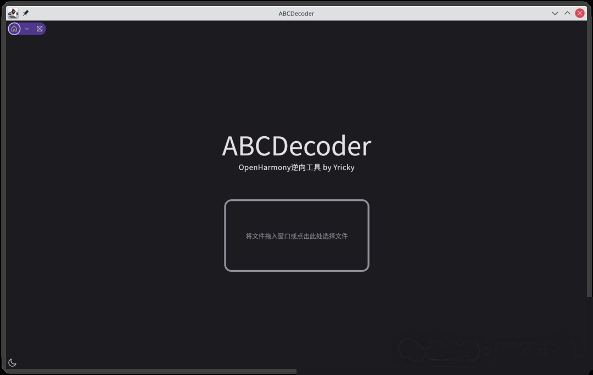Toggle dark mode with the moon icon
The height and width of the screenshot is (375, 593).
(x=12, y=362)
